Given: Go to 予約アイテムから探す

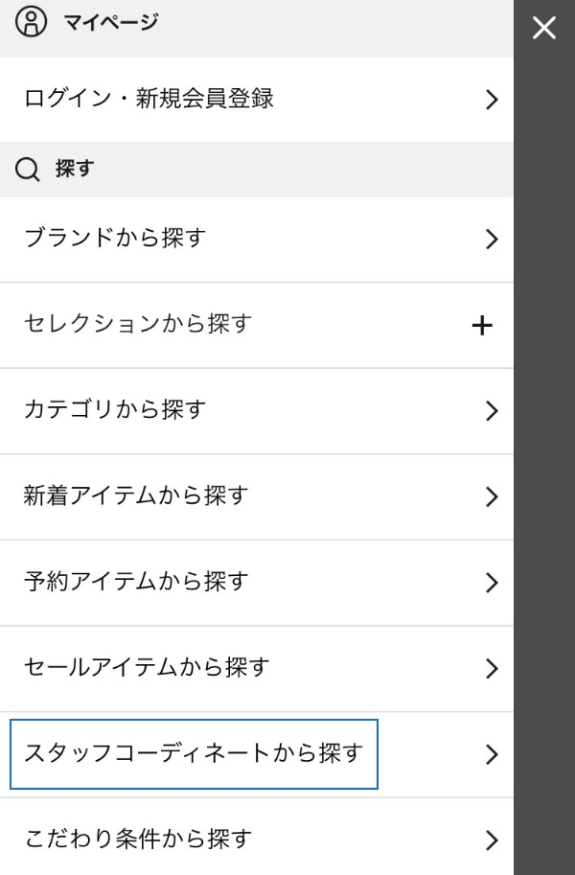Looking at the screenshot, I should [x=136, y=582].
